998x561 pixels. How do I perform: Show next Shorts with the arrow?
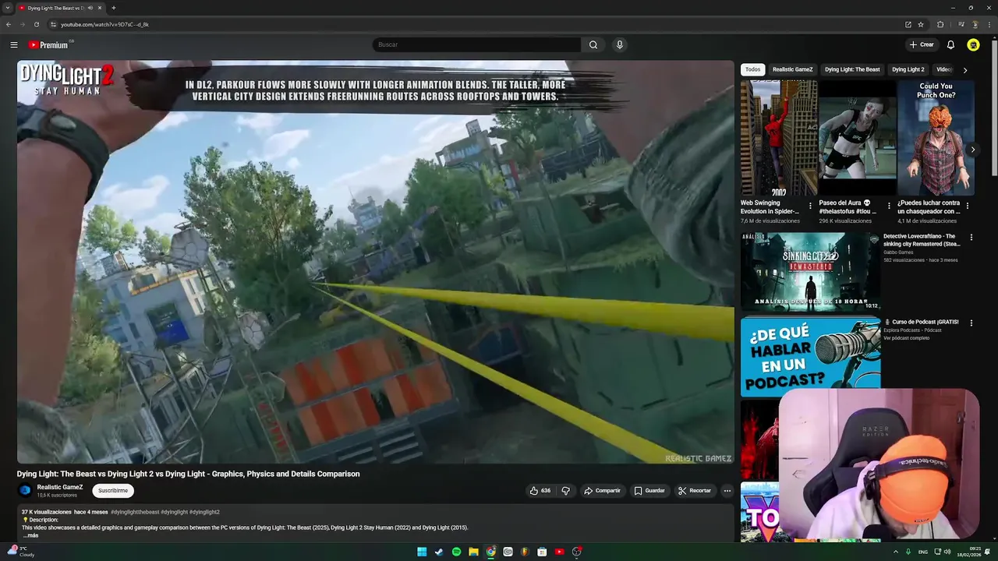(972, 150)
